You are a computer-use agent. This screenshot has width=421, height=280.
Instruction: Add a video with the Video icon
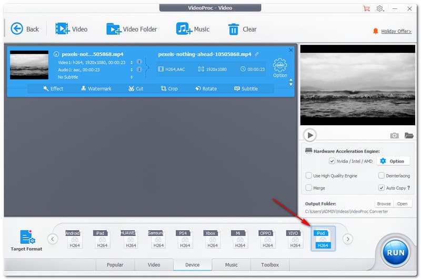(x=71, y=29)
